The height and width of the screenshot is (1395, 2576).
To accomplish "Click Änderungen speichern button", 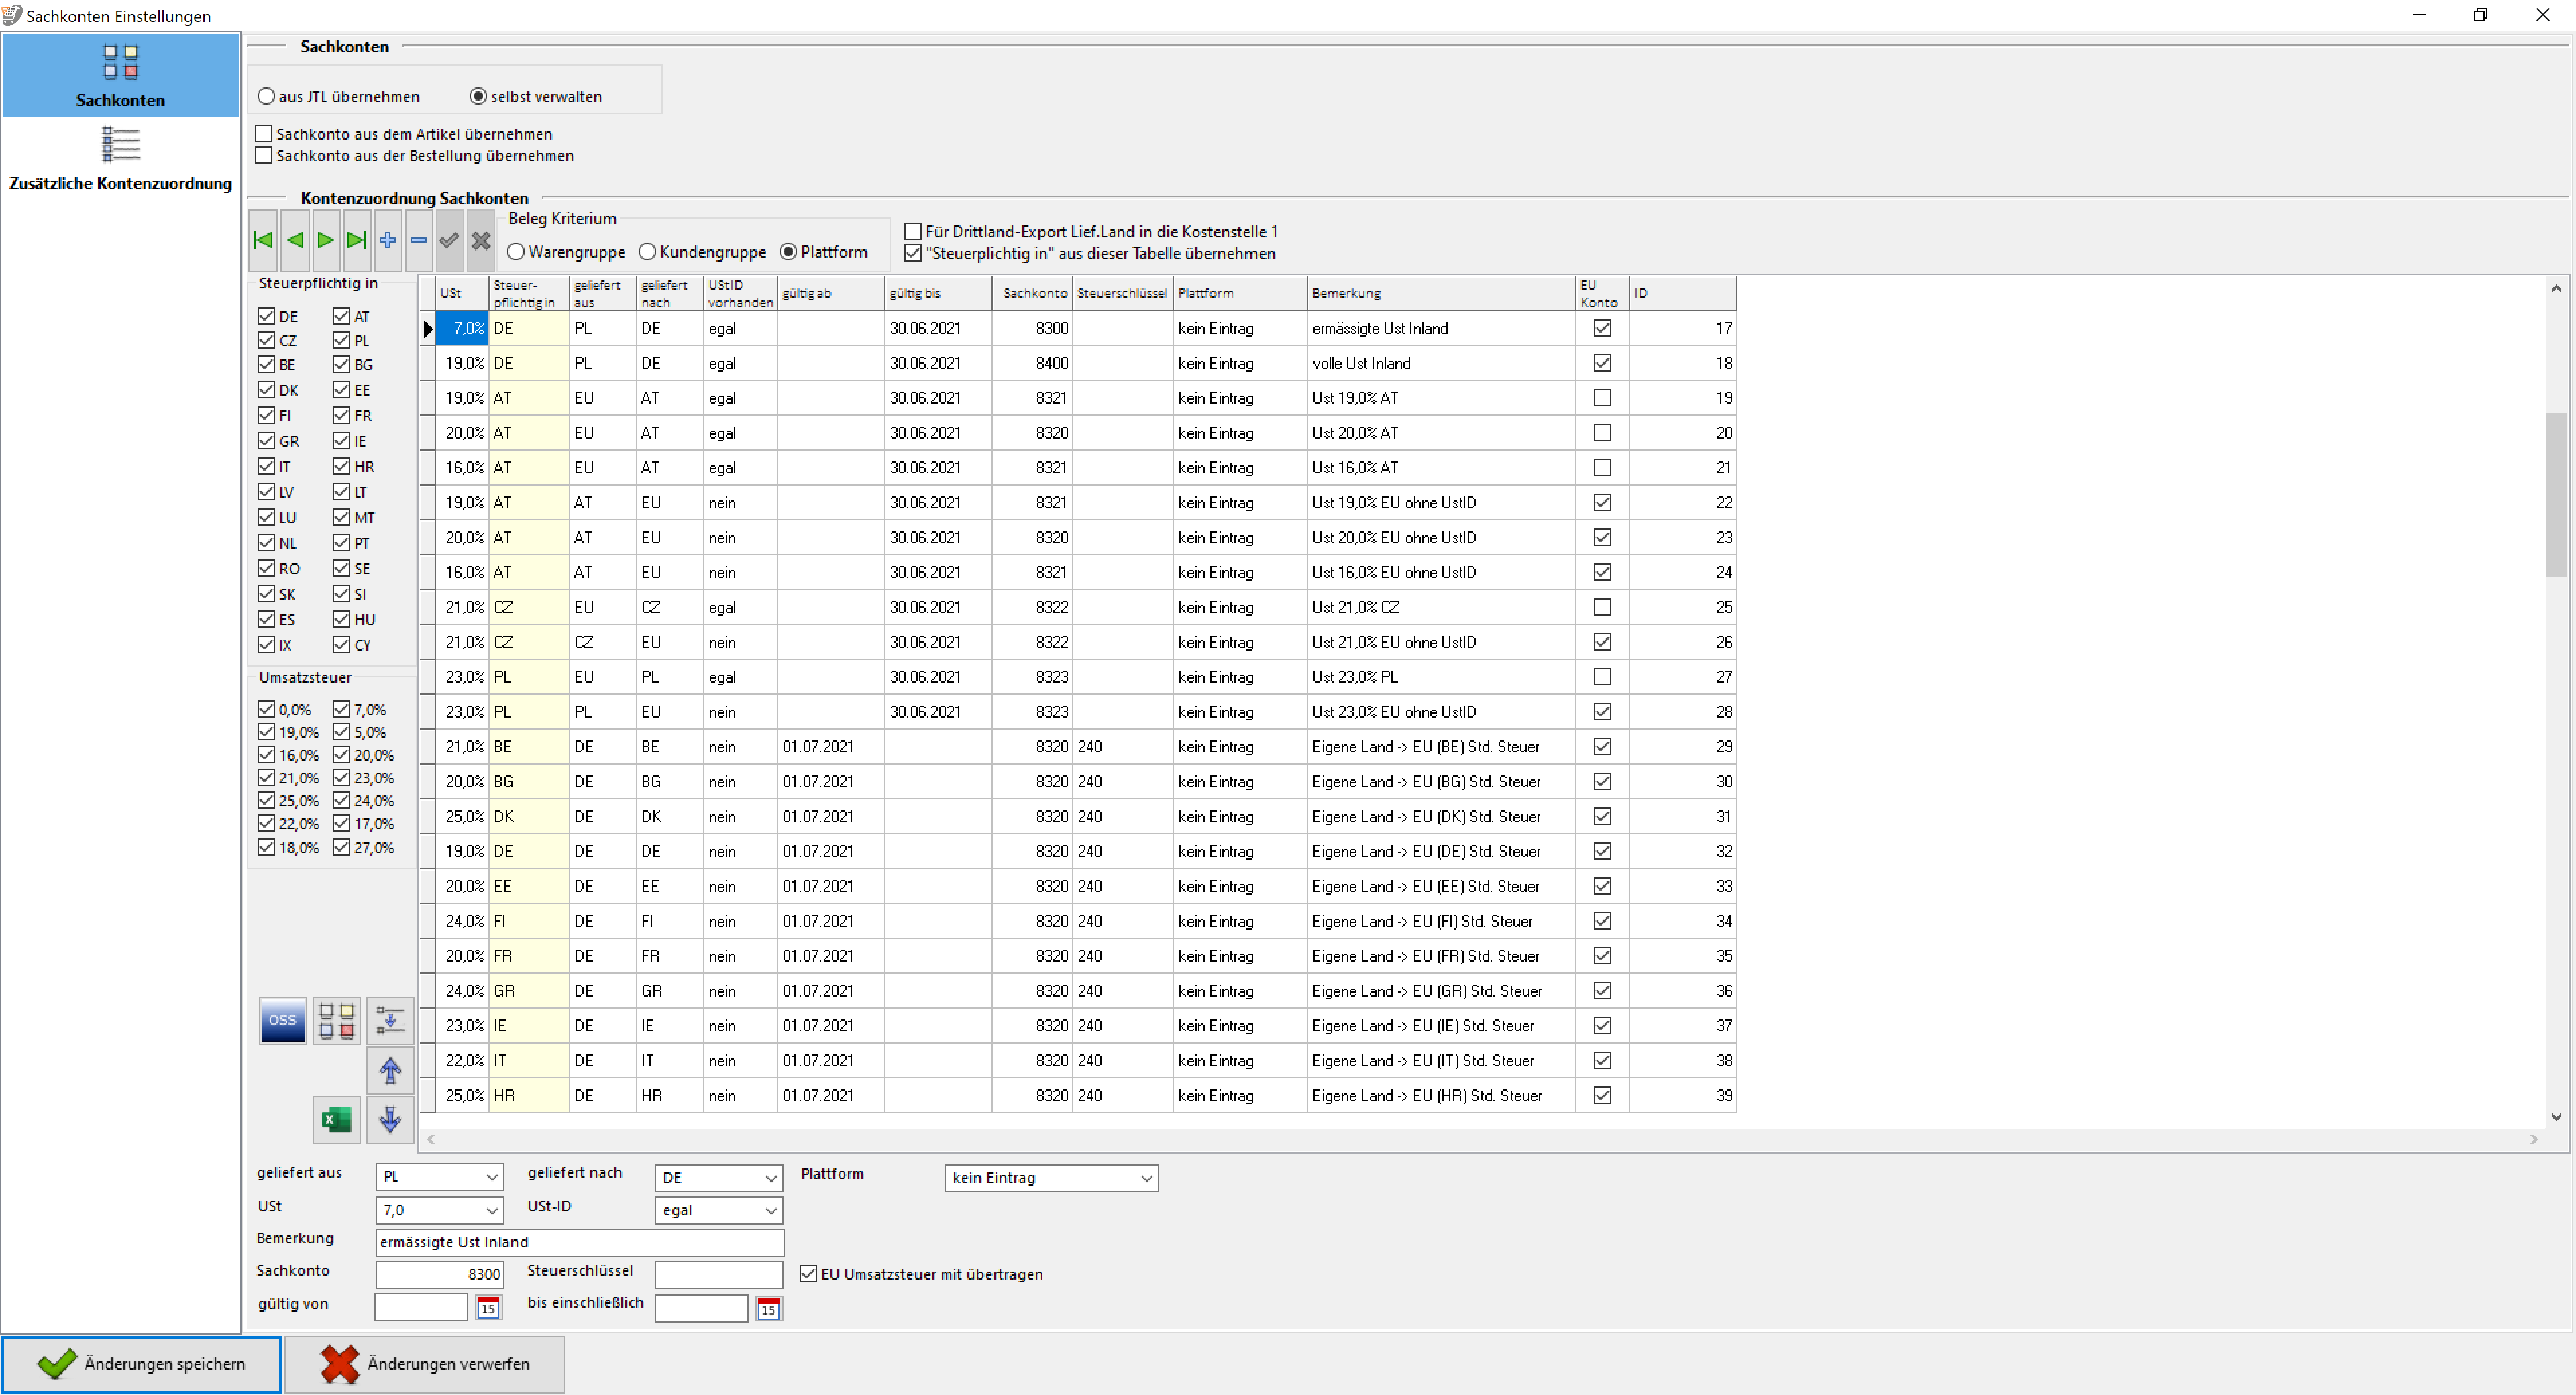I will click(141, 1364).
